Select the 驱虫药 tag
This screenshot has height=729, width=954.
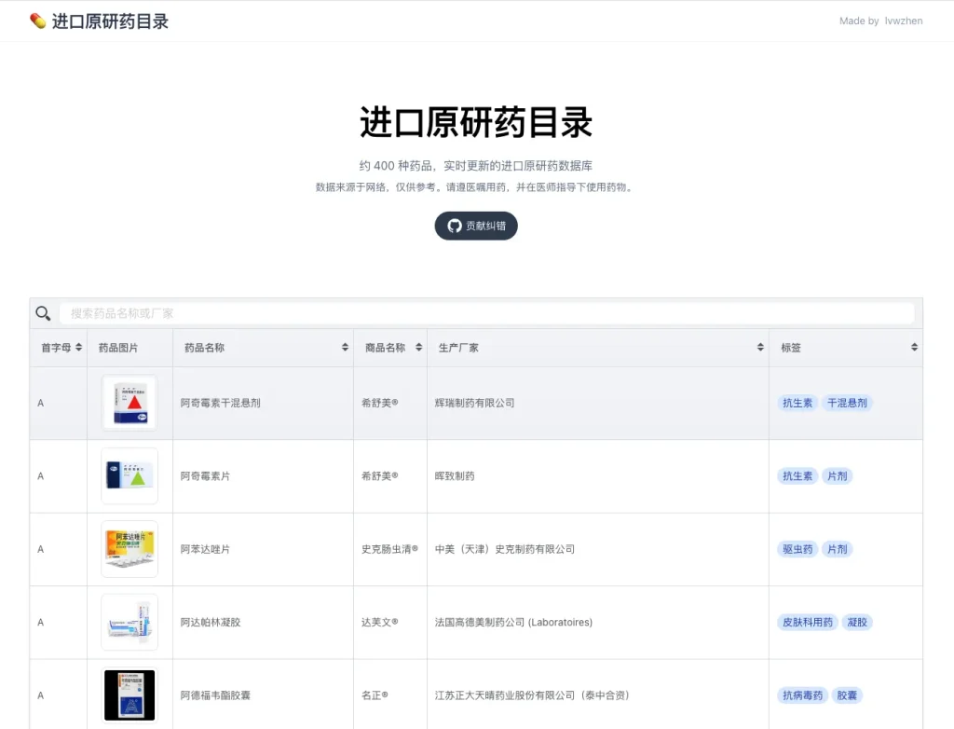coord(797,549)
